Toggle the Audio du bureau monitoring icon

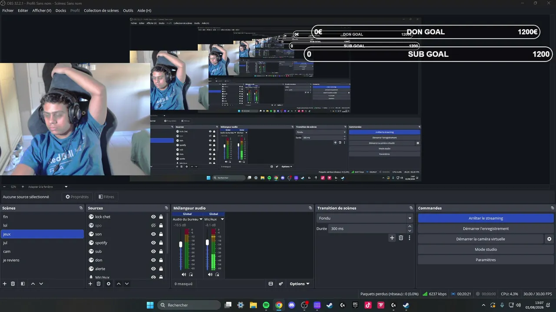(191, 274)
